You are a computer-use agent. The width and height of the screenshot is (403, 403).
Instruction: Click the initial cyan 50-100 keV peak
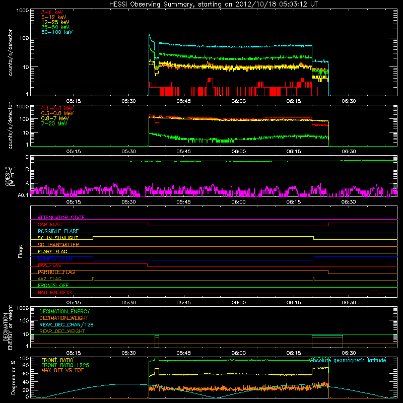150,36
